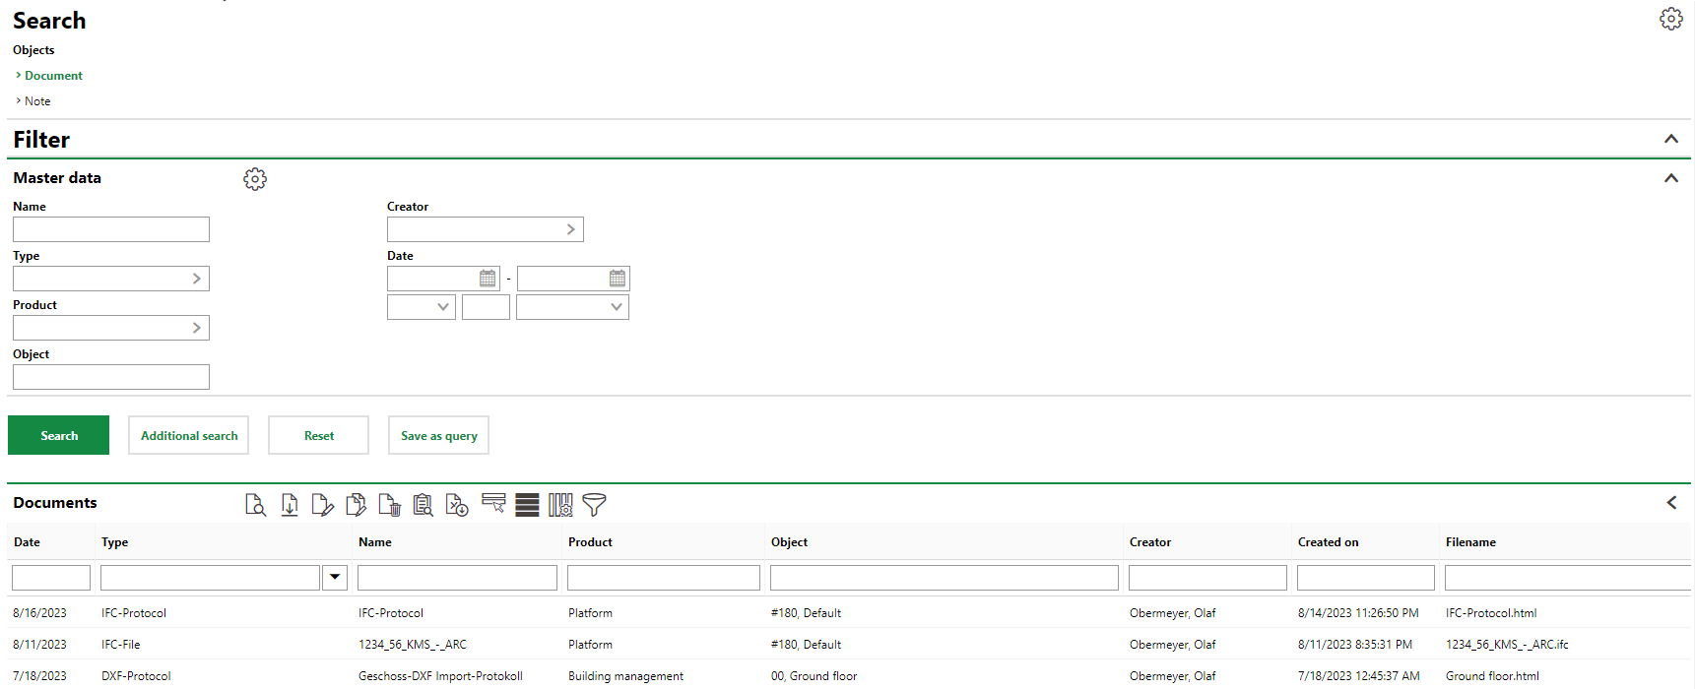Click the Filename column filter box
Screen dimensions: 1695x689
tap(1568, 578)
